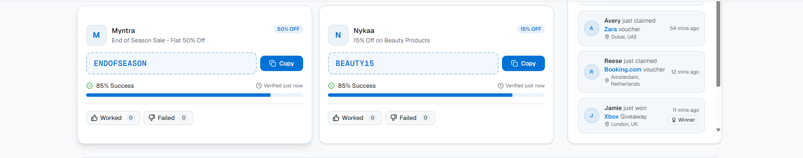Copy the BEAUTY15 Nykaa code
The image size is (803, 158).
pos(523,63)
